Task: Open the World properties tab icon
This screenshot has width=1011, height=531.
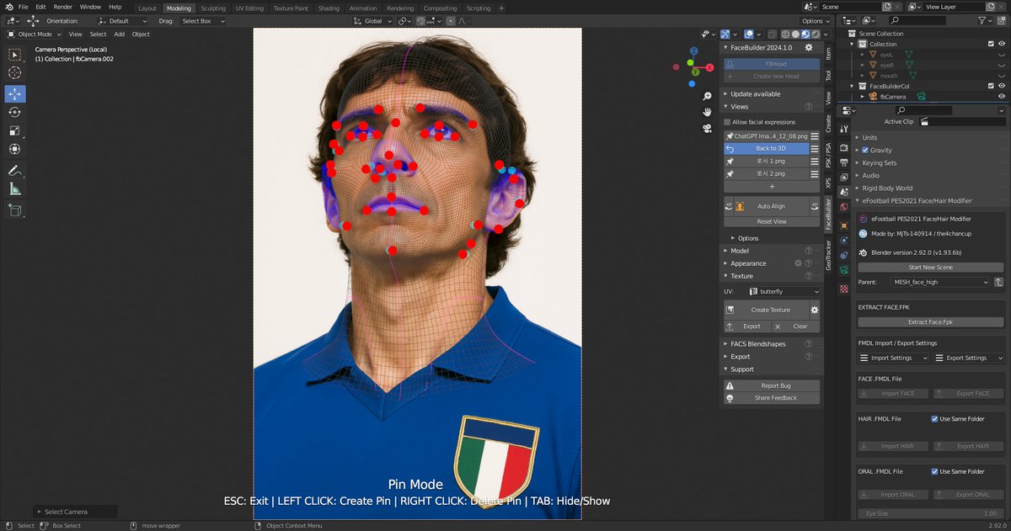Action: 844,207
